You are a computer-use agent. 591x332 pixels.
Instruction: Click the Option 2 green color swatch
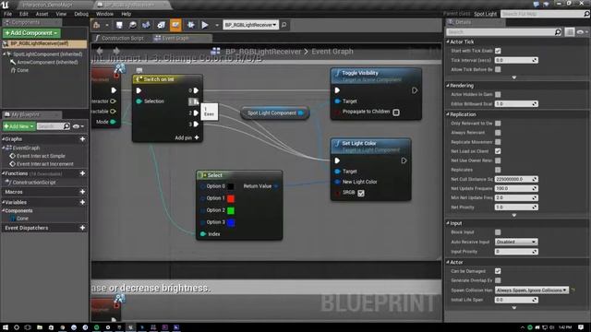point(231,210)
